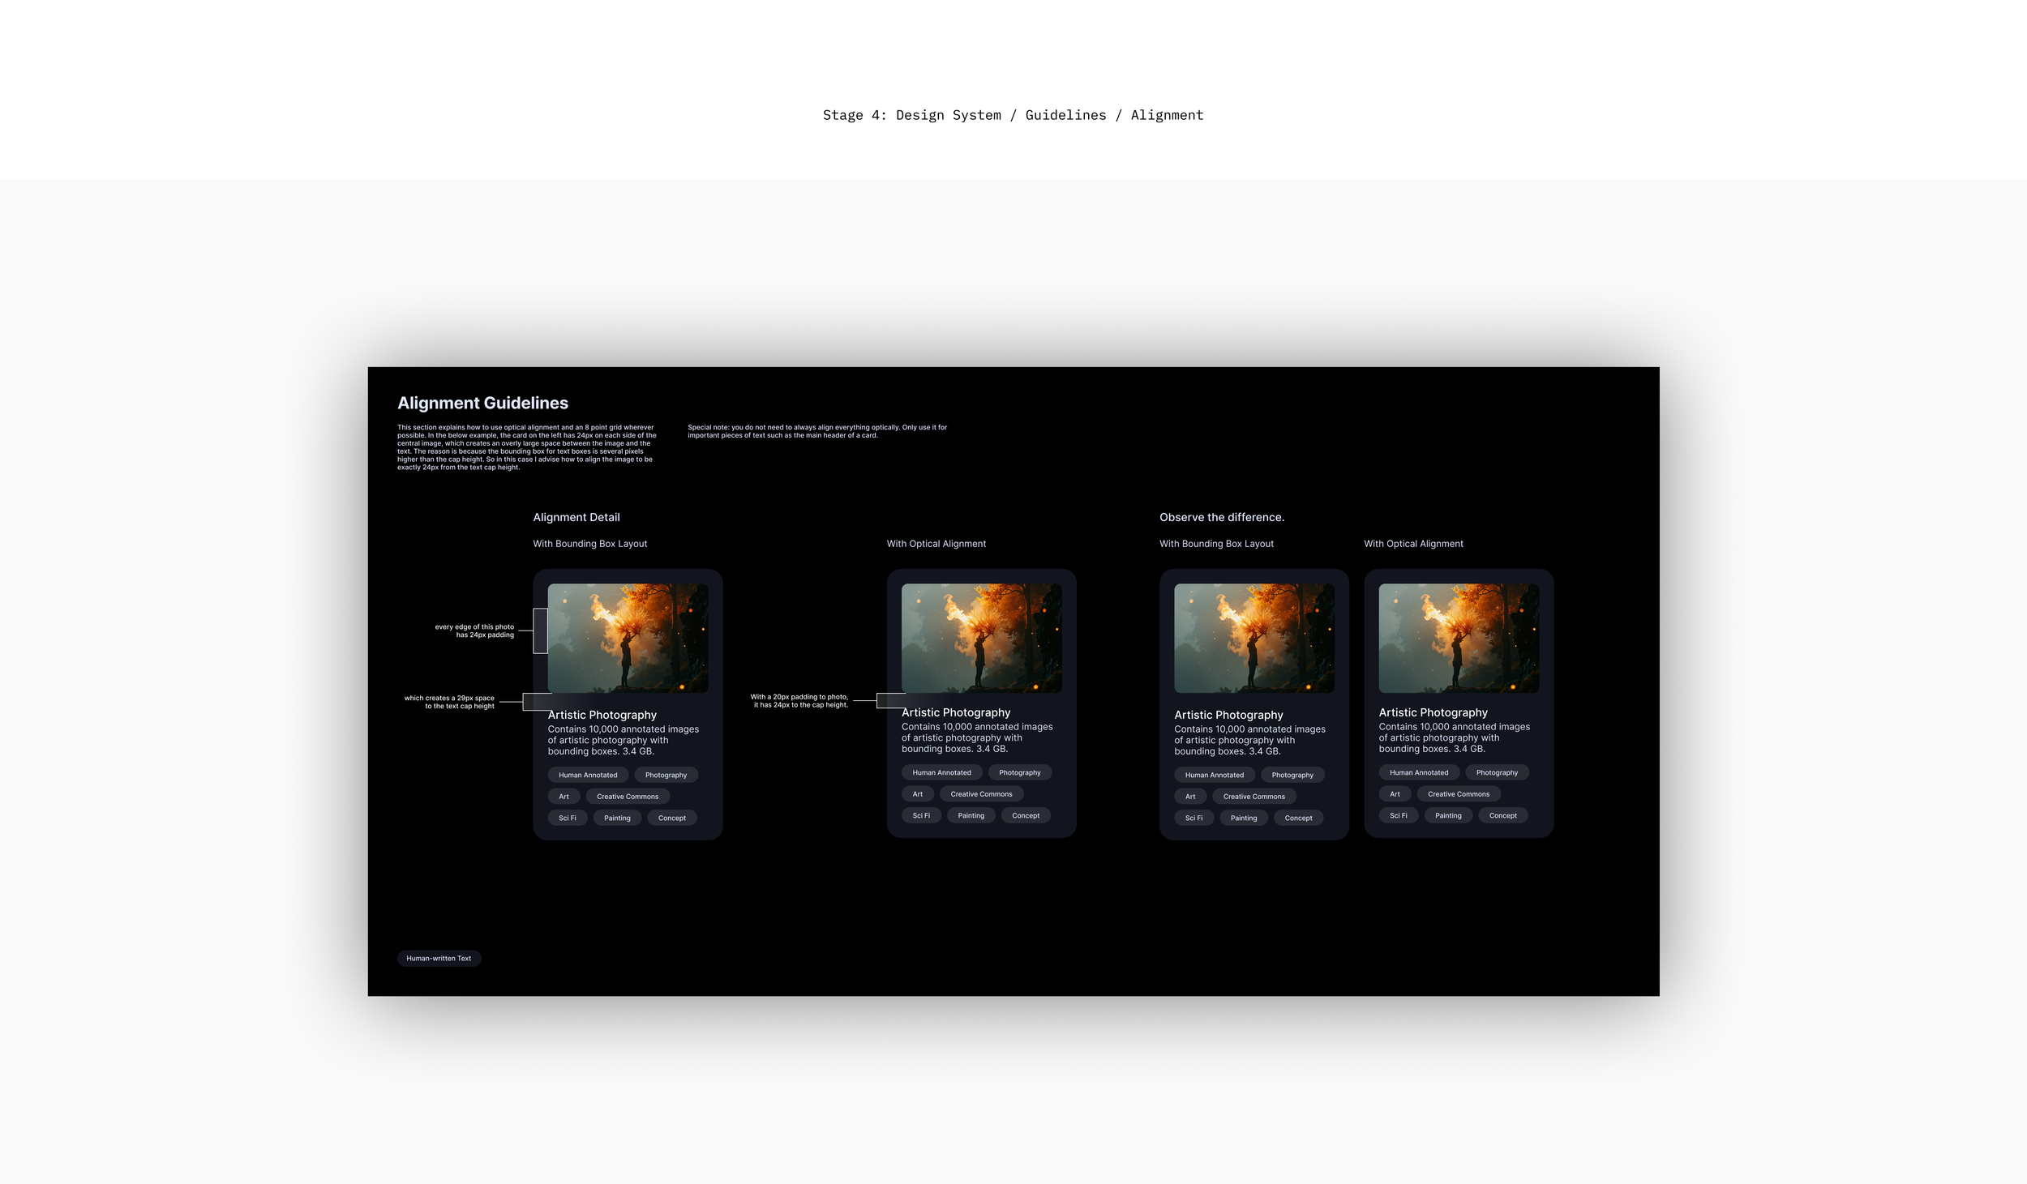Image resolution: width=2027 pixels, height=1184 pixels.
Task: Click Creative Commons tag in the rightmost card
Action: pos(1458,794)
